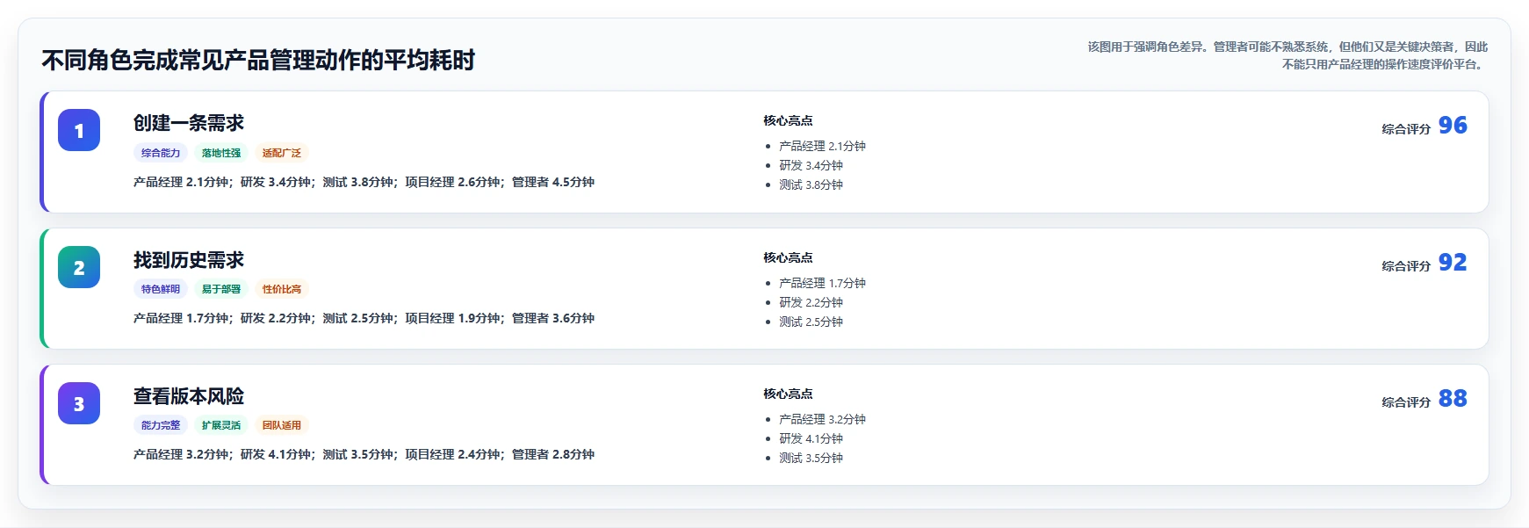Image resolution: width=1529 pixels, height=528 pixels.
Task: Click the 综合评分 88 score
Action: (1424, 399)
